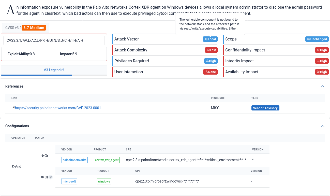The width and height of the screenshot is (330, 196).
Task: Click the external link icon beside V3 Legend
Action: point(63,70)
